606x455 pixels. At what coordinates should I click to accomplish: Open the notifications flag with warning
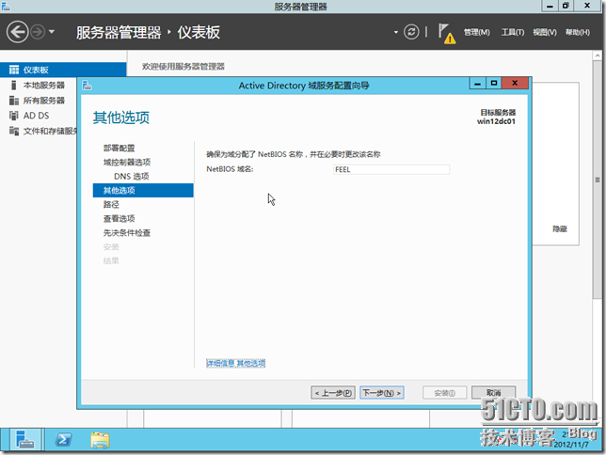[x=446, y=33]
